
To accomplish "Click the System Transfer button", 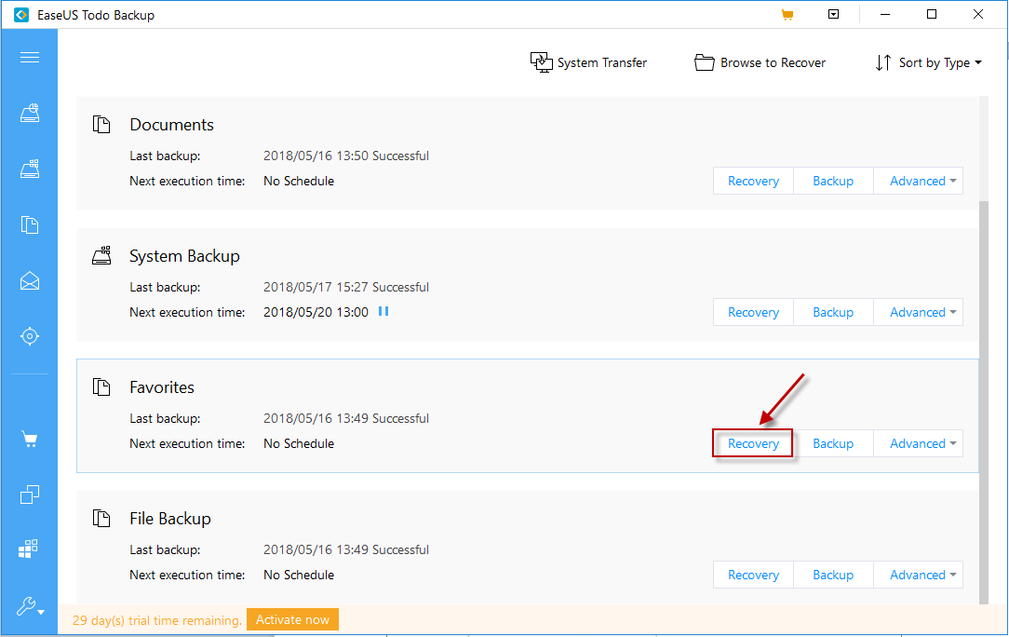I will 588,62.
